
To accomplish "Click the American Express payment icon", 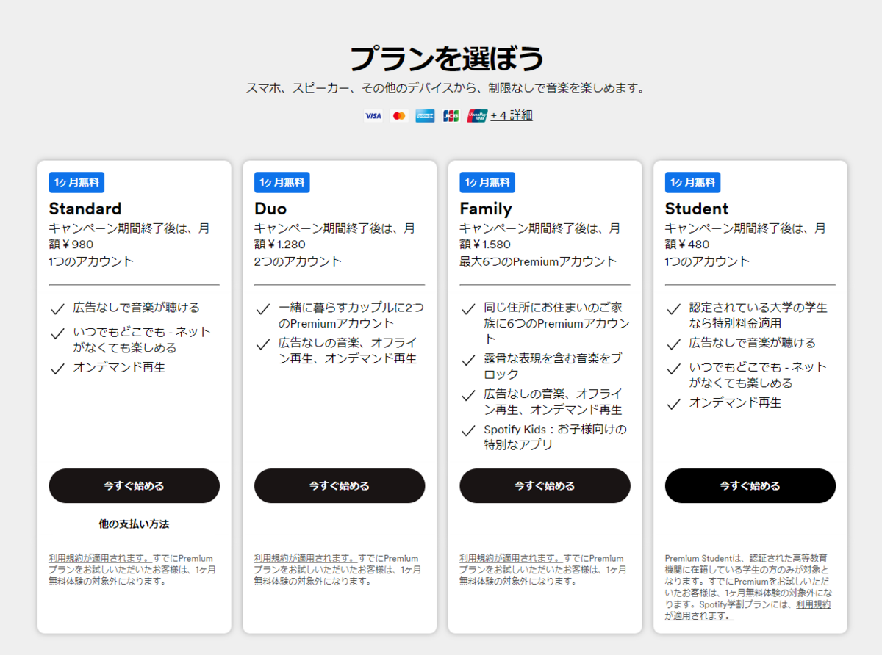I will click(x=425, y=116).
